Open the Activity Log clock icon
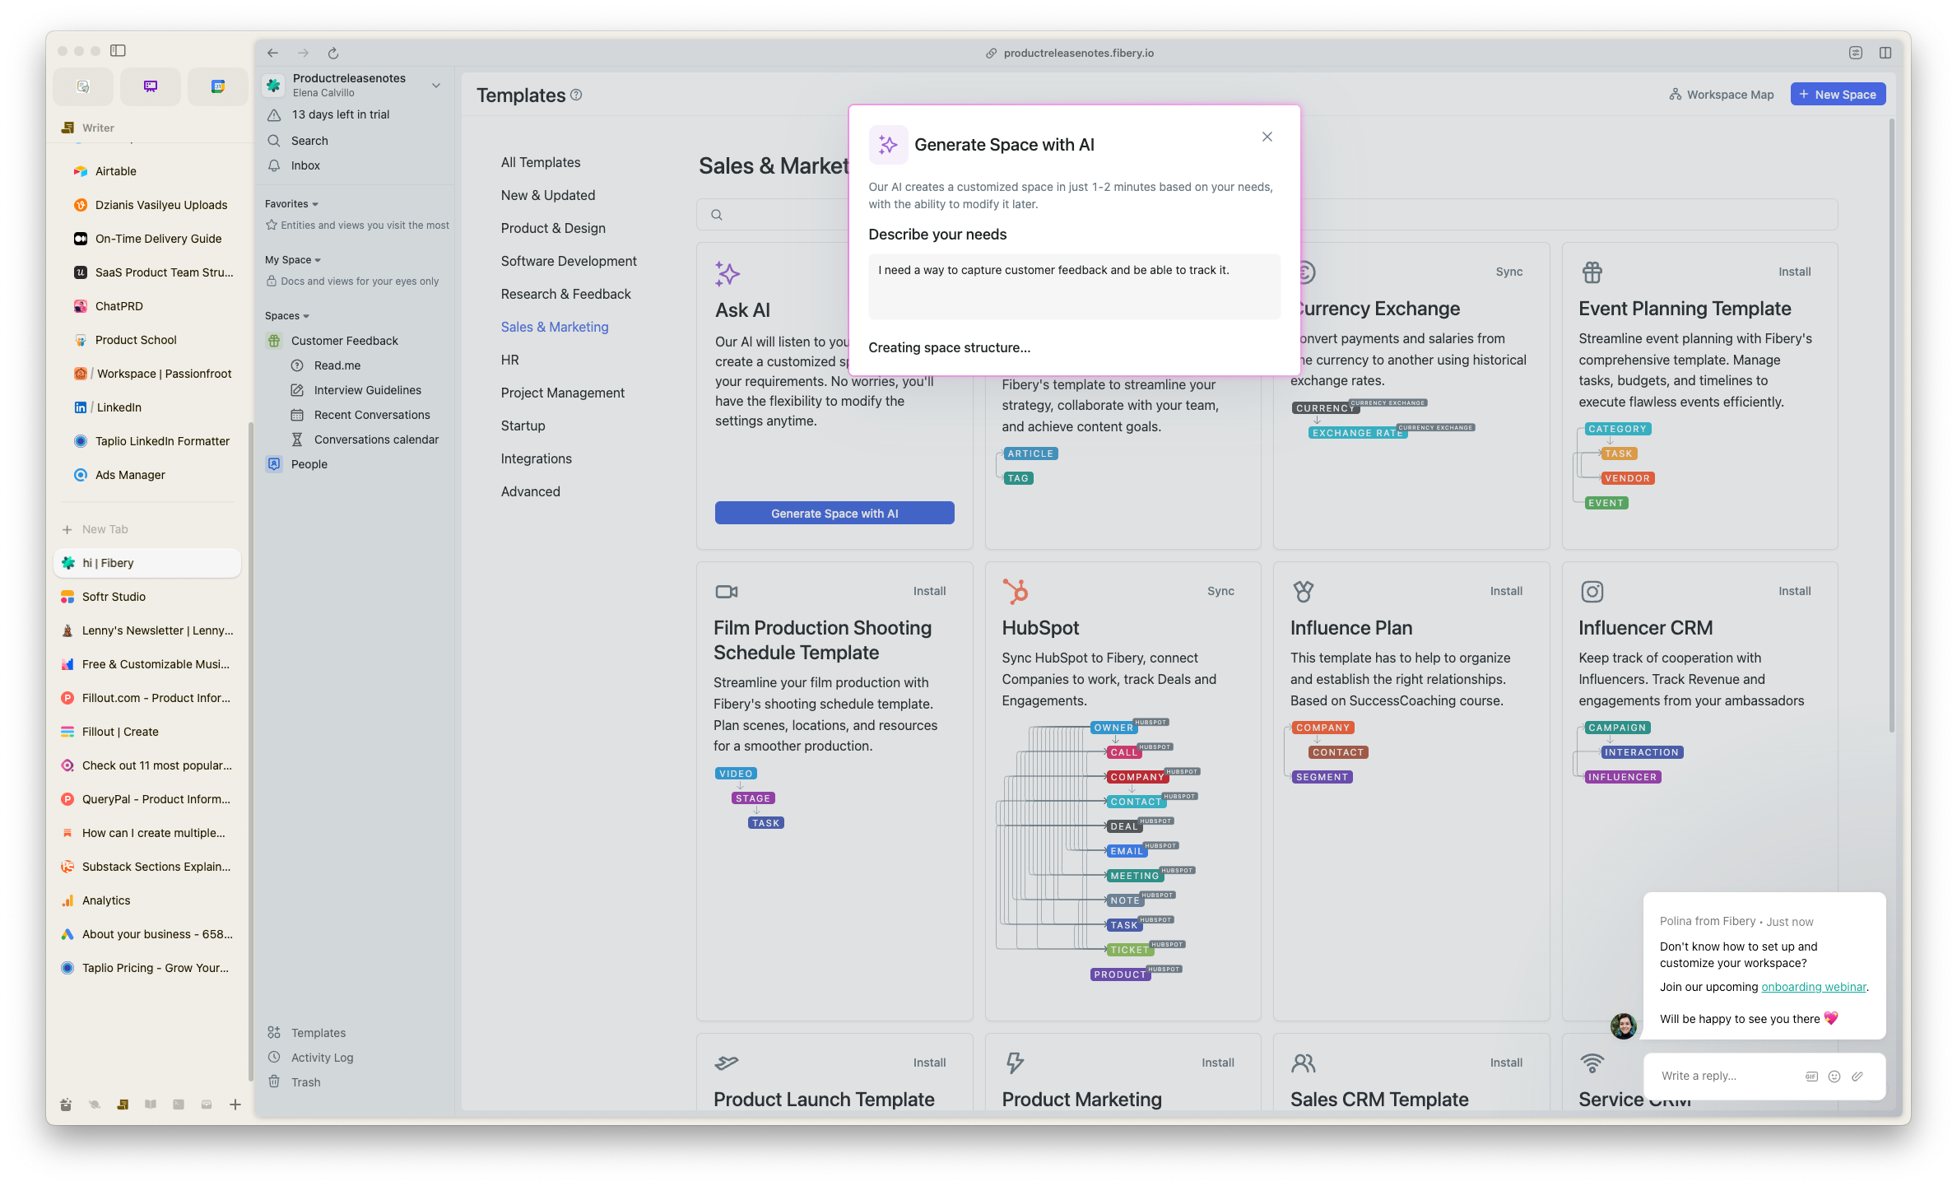 tap(274, 1058)
